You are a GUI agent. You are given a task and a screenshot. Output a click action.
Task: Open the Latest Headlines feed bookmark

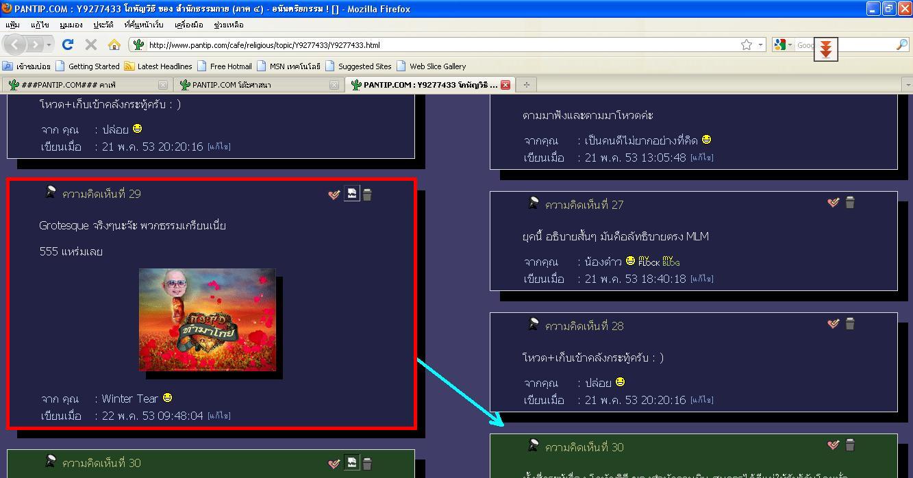158,66
